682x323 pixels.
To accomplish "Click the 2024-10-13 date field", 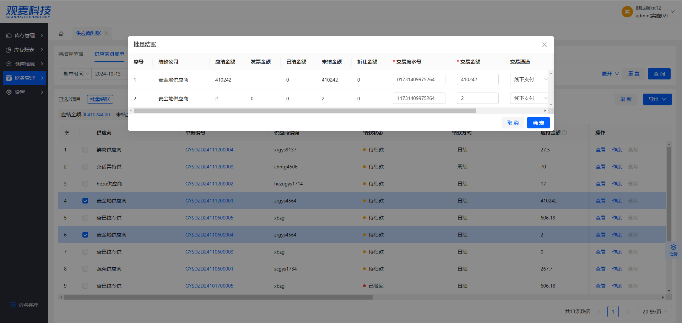I will pyautogui.click(x=109, y=74).
